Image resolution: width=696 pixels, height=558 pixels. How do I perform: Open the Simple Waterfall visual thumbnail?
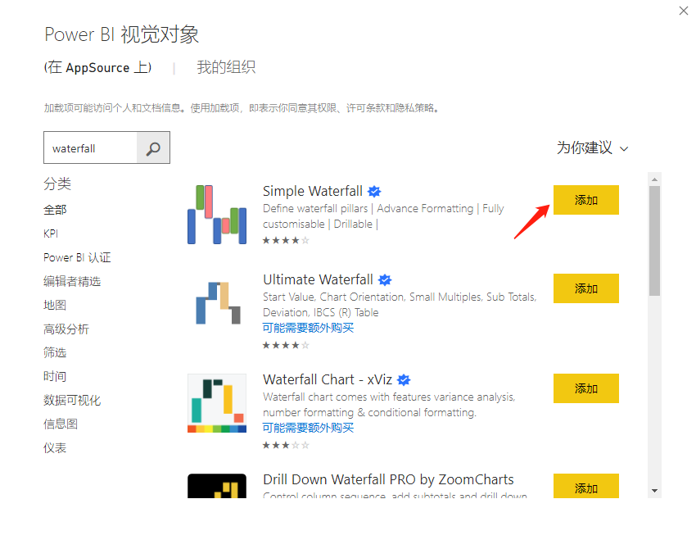(x=216, y=214)
